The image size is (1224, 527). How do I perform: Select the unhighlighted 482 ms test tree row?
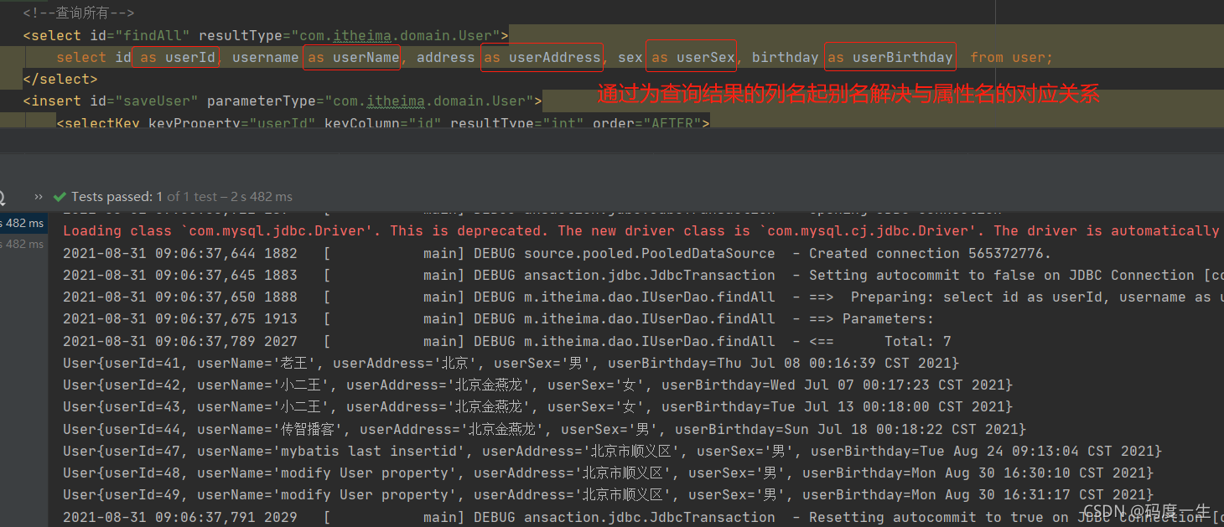(23, 245)
